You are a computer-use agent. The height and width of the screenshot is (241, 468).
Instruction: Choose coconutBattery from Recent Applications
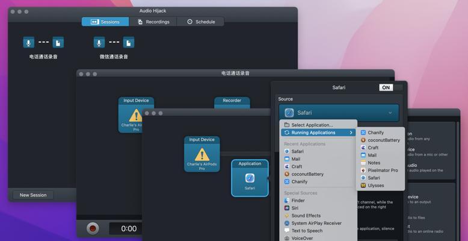pos(318,174)
